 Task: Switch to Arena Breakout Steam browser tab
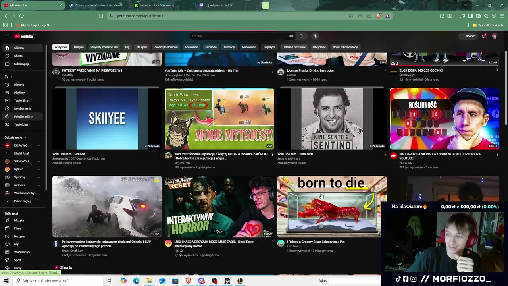98,5
